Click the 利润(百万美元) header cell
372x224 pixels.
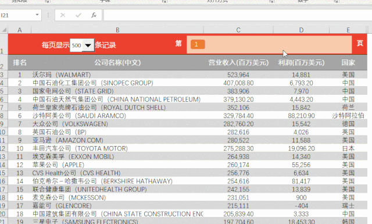pos(301,63)
